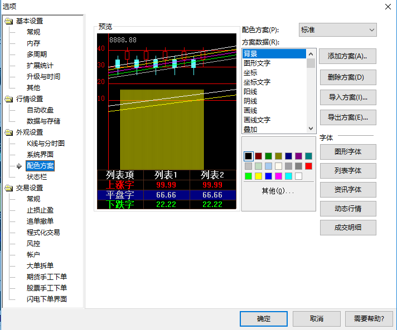Click the 行情设置 folder icon

[9, 99]
